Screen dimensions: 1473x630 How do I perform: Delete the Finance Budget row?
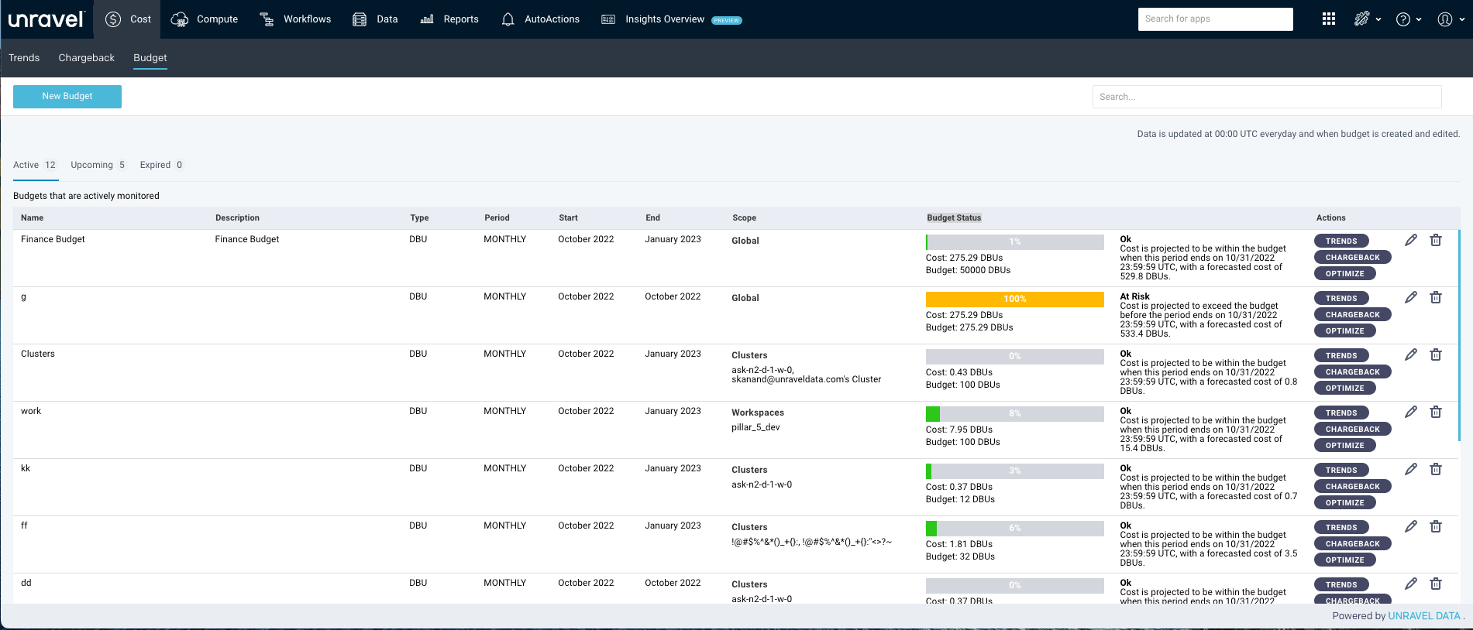pyautogui.click(x=1436, y=240)
